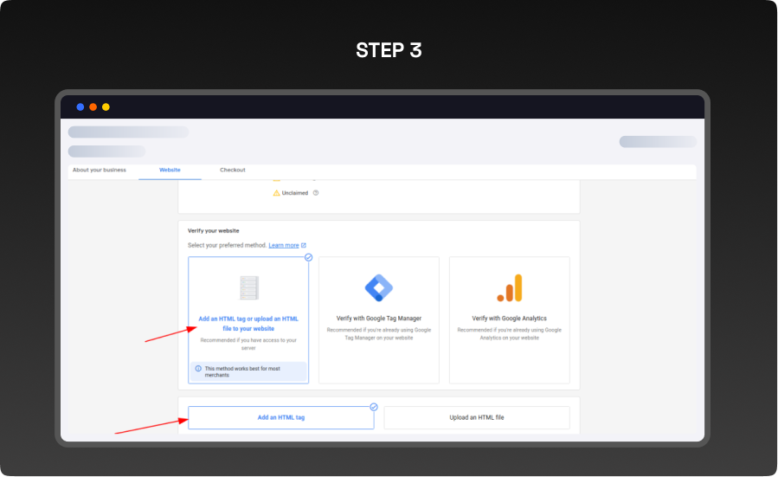Click the blue dot in window title bar

[80, 107]
